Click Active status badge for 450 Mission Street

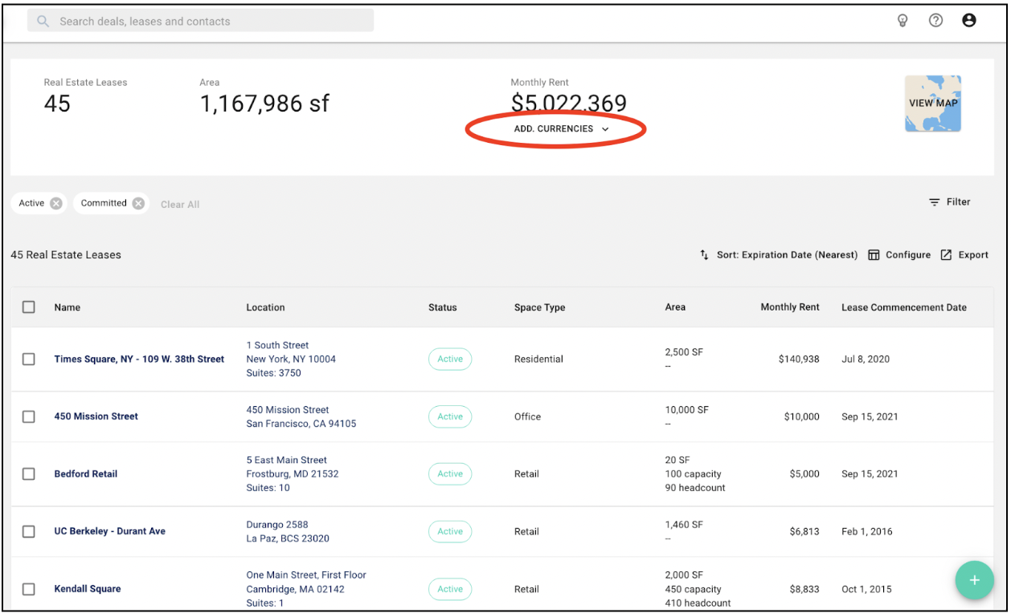point(450,416)
